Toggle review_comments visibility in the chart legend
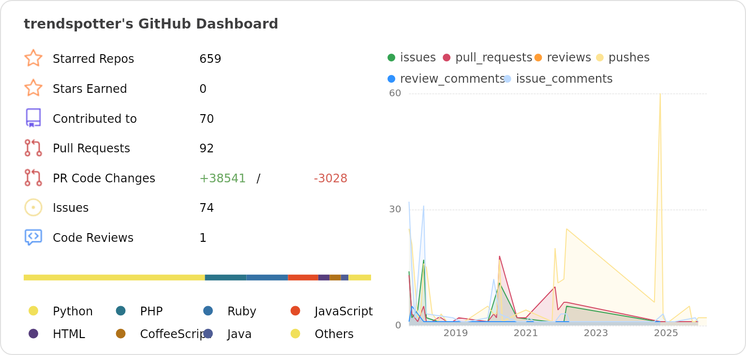 coord(391,78)
